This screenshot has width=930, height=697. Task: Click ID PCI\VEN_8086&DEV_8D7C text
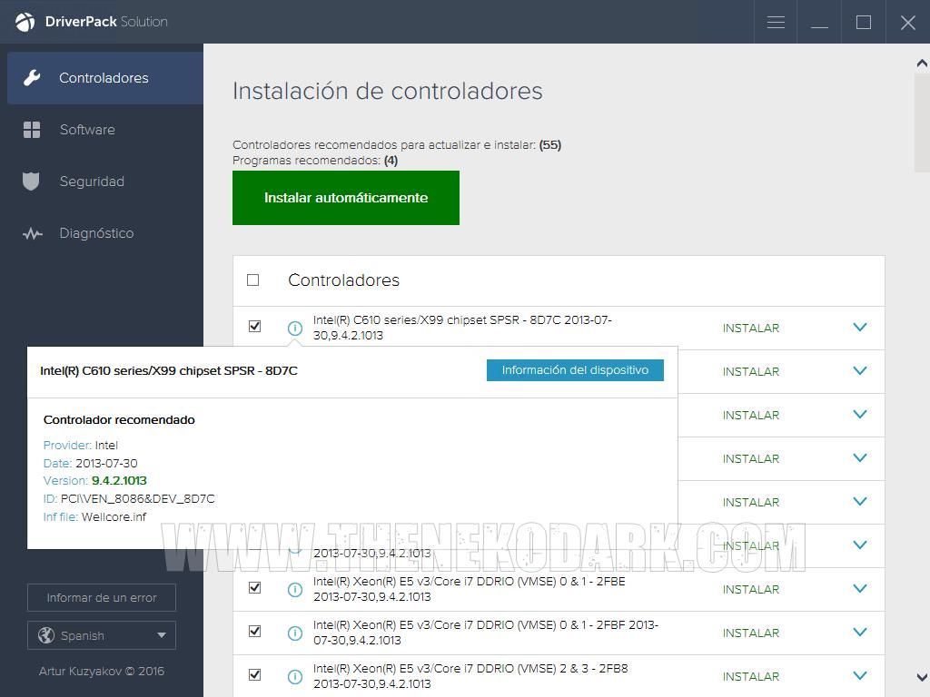tap(129, 499)
